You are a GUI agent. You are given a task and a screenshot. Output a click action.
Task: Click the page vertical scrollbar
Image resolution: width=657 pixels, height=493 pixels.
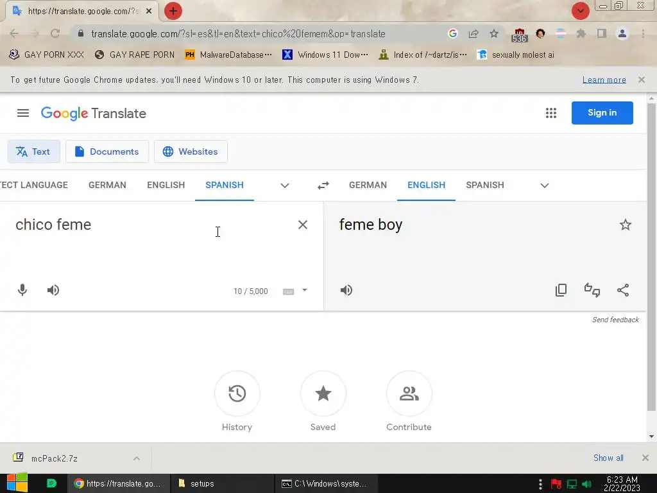click(651, 258)
